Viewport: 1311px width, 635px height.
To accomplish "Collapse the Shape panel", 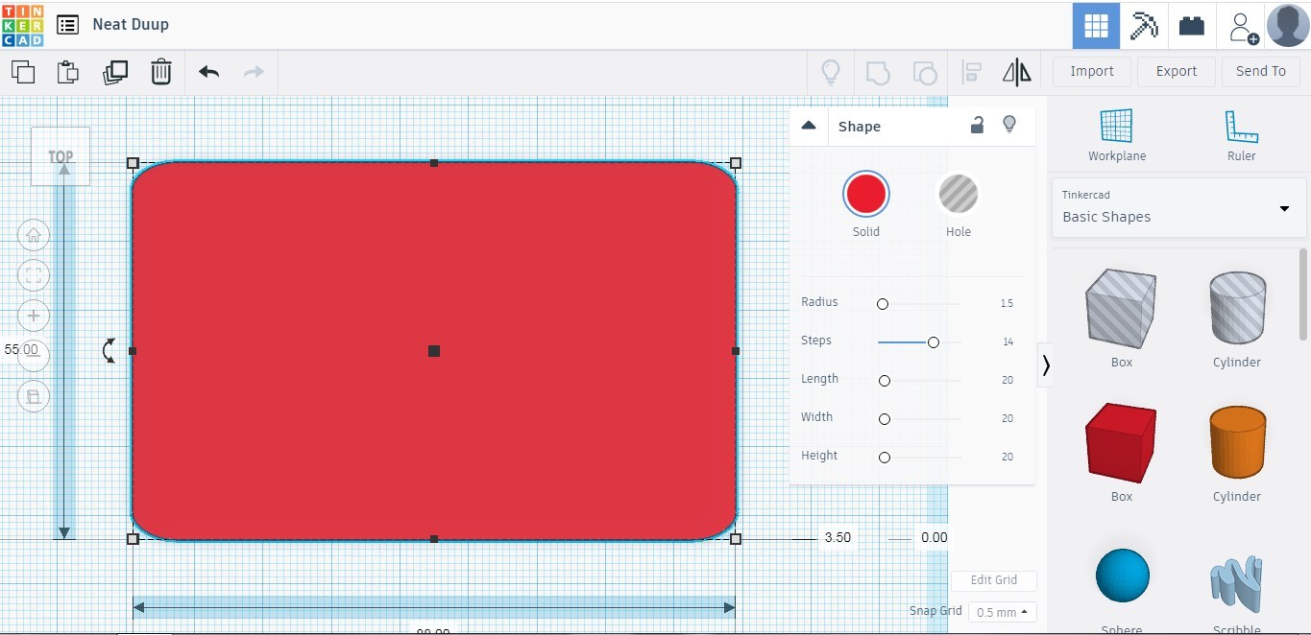I will pos(809,126).
